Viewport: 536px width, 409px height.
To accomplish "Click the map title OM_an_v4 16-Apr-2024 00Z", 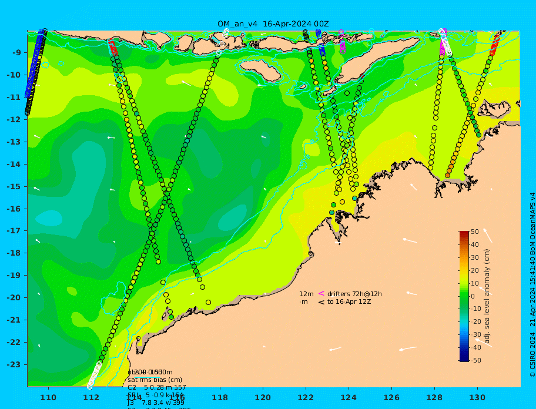I will pos(273,24).
